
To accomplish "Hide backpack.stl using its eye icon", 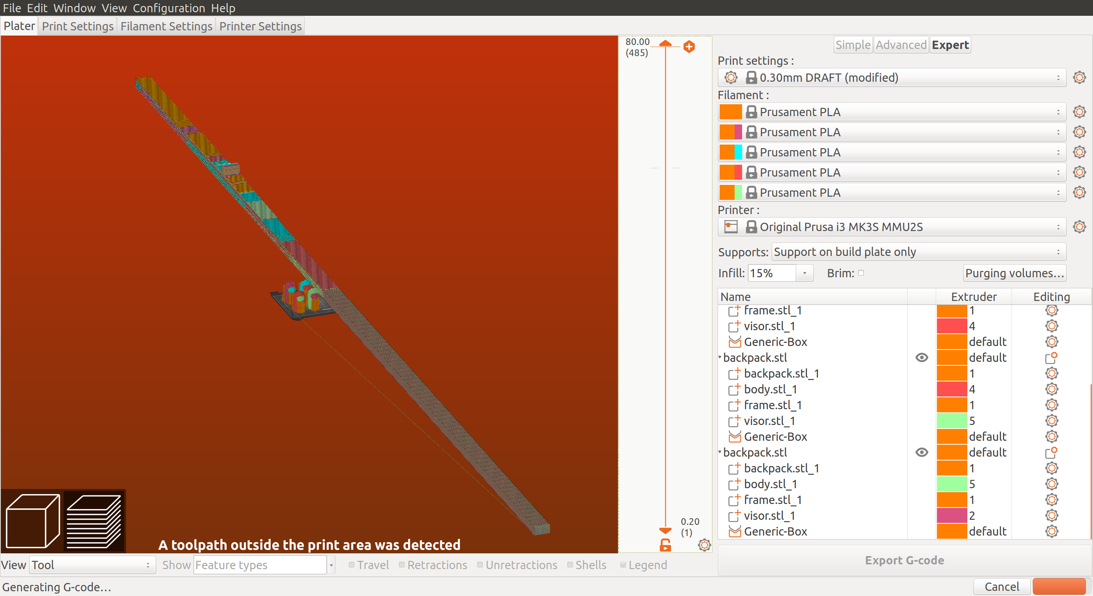I will coord(921,357).
